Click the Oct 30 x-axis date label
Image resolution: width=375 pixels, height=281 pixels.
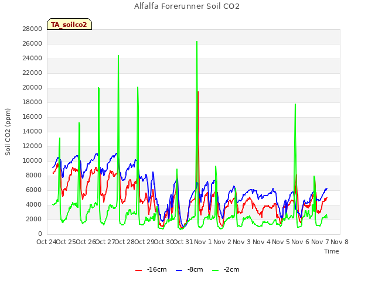pos(163,242)
